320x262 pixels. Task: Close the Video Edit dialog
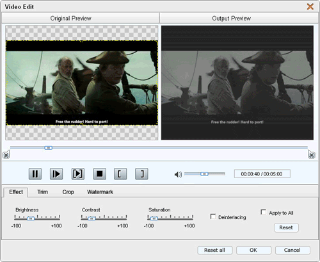point(310,6)
